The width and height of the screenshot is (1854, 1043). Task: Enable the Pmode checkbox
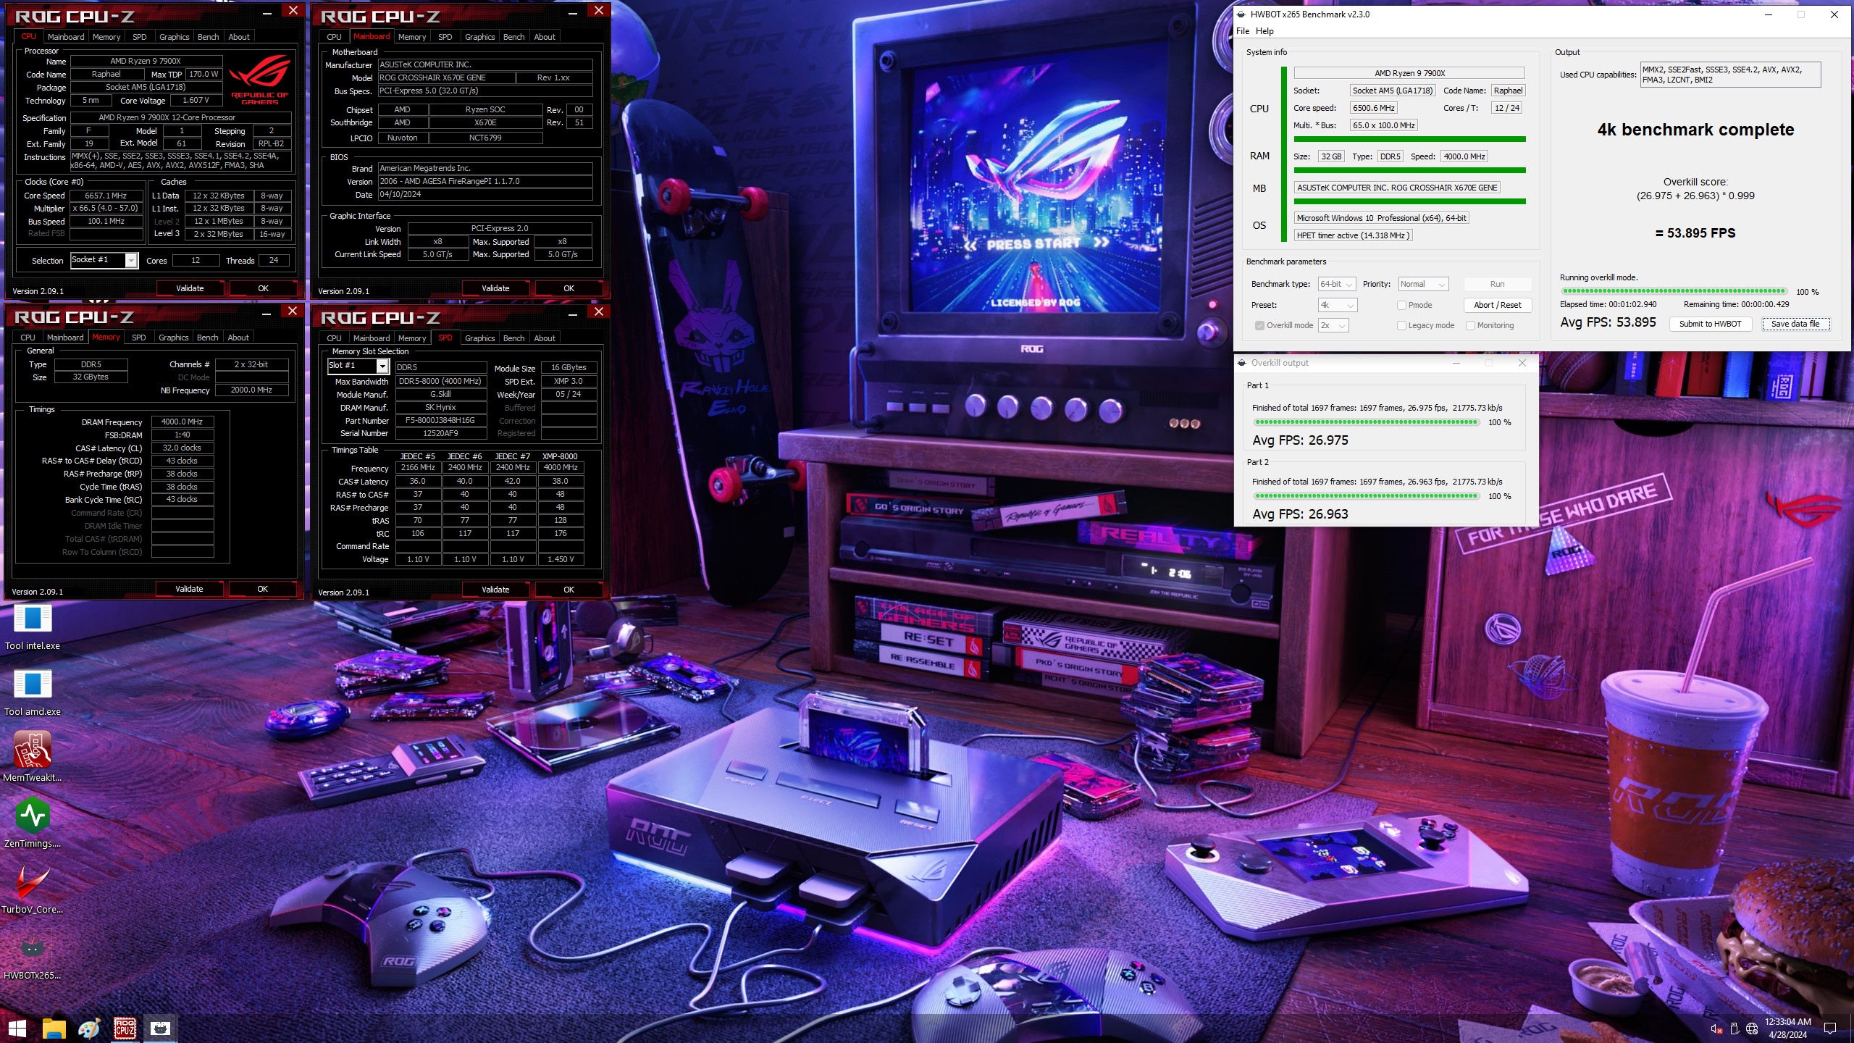(1401, 305)
